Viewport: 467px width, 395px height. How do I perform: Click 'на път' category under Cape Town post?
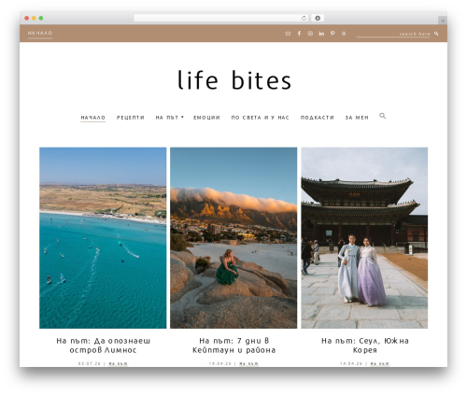tap(248, 363)
